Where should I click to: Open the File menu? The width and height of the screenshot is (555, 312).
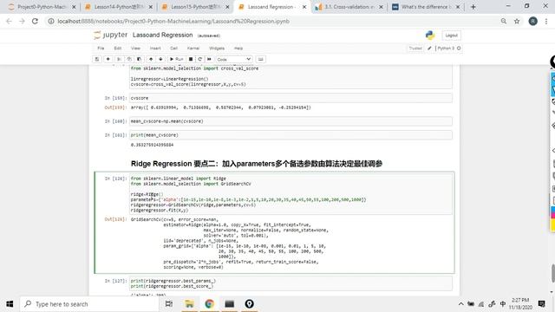101,49
